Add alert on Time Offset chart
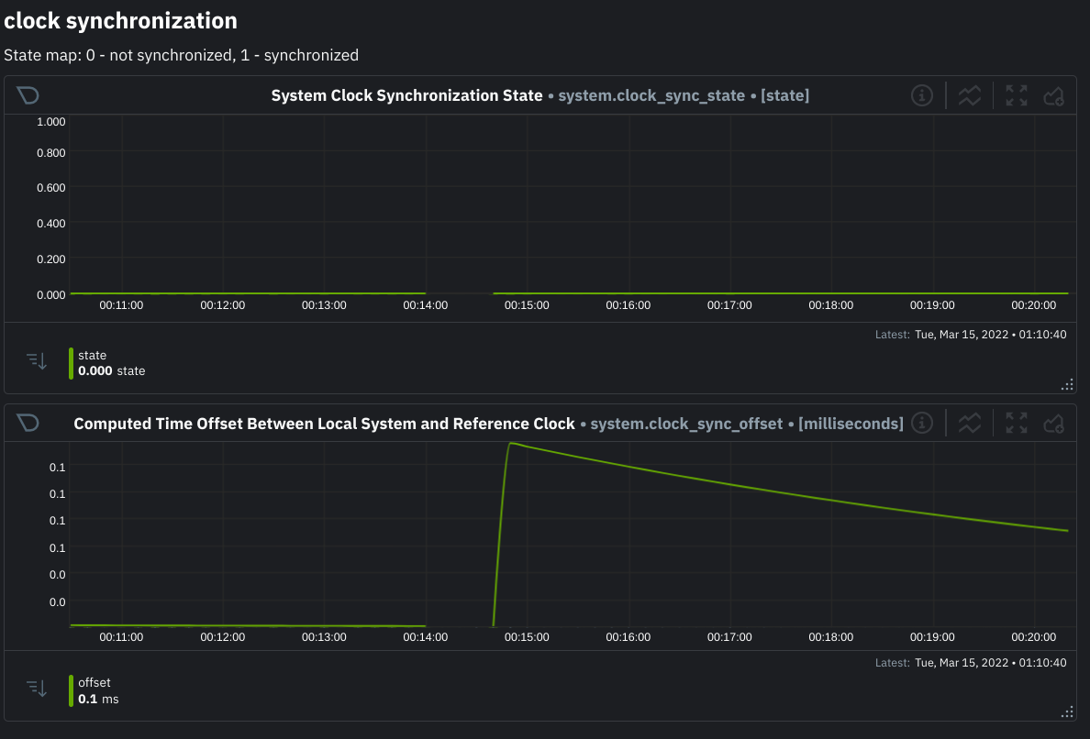This screenshot has height=739, width=1090. coord(1054,424)
